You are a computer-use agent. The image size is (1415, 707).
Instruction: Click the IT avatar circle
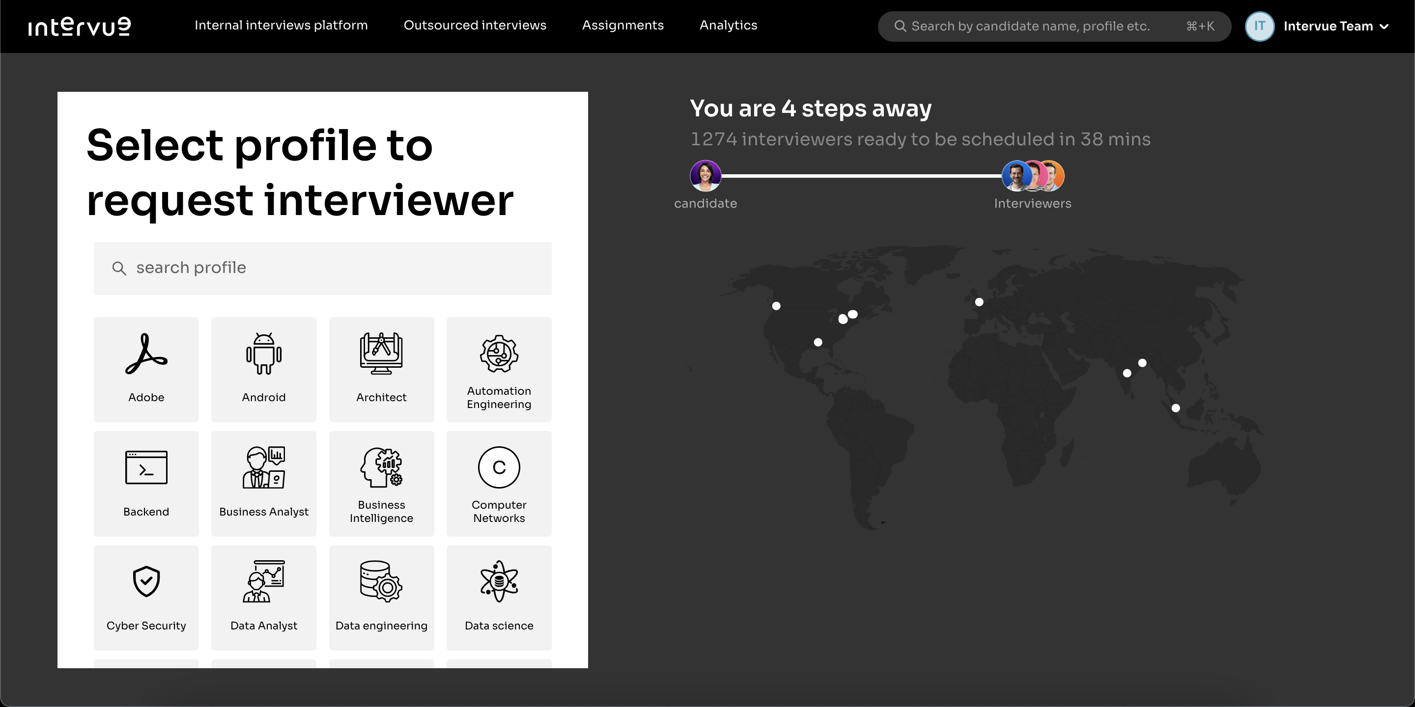(x=1260, y=26)
